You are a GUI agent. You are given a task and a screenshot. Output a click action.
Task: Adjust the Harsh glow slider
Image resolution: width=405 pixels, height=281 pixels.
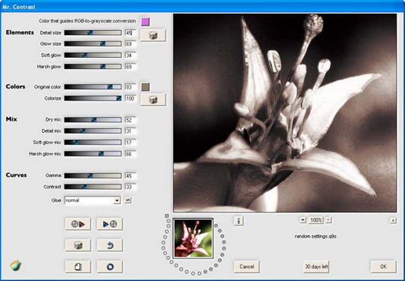click(x=93, y=66)
